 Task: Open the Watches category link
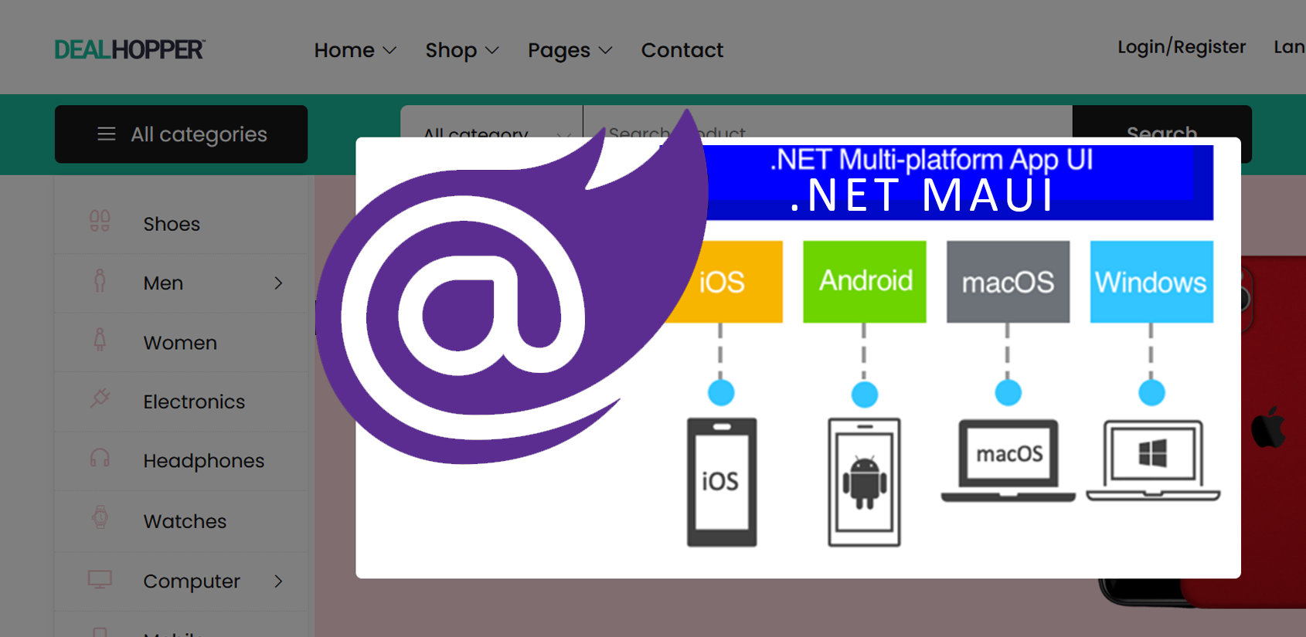coord(185,521)
